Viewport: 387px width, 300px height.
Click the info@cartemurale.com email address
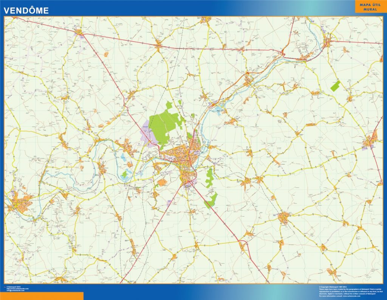[16, 290]
